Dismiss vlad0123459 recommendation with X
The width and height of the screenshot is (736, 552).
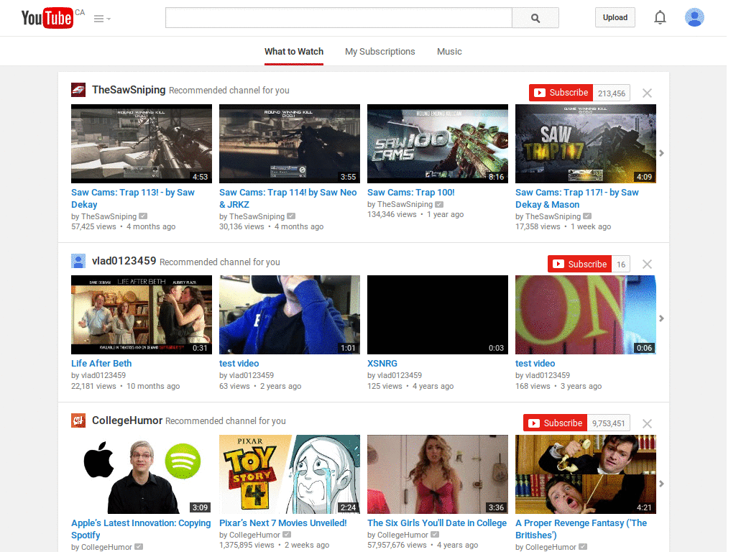pos(647,264)
